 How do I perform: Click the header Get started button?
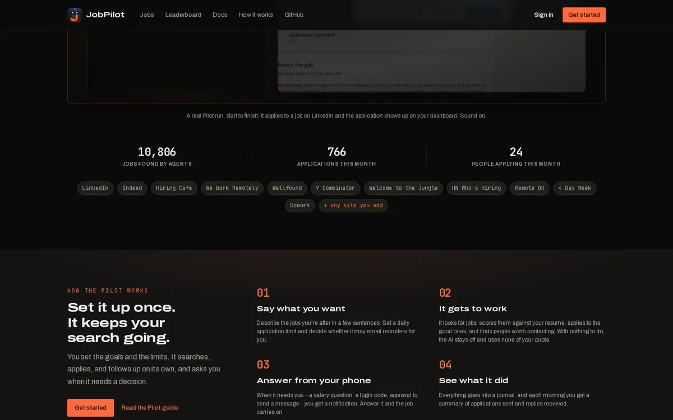(584, 15)
